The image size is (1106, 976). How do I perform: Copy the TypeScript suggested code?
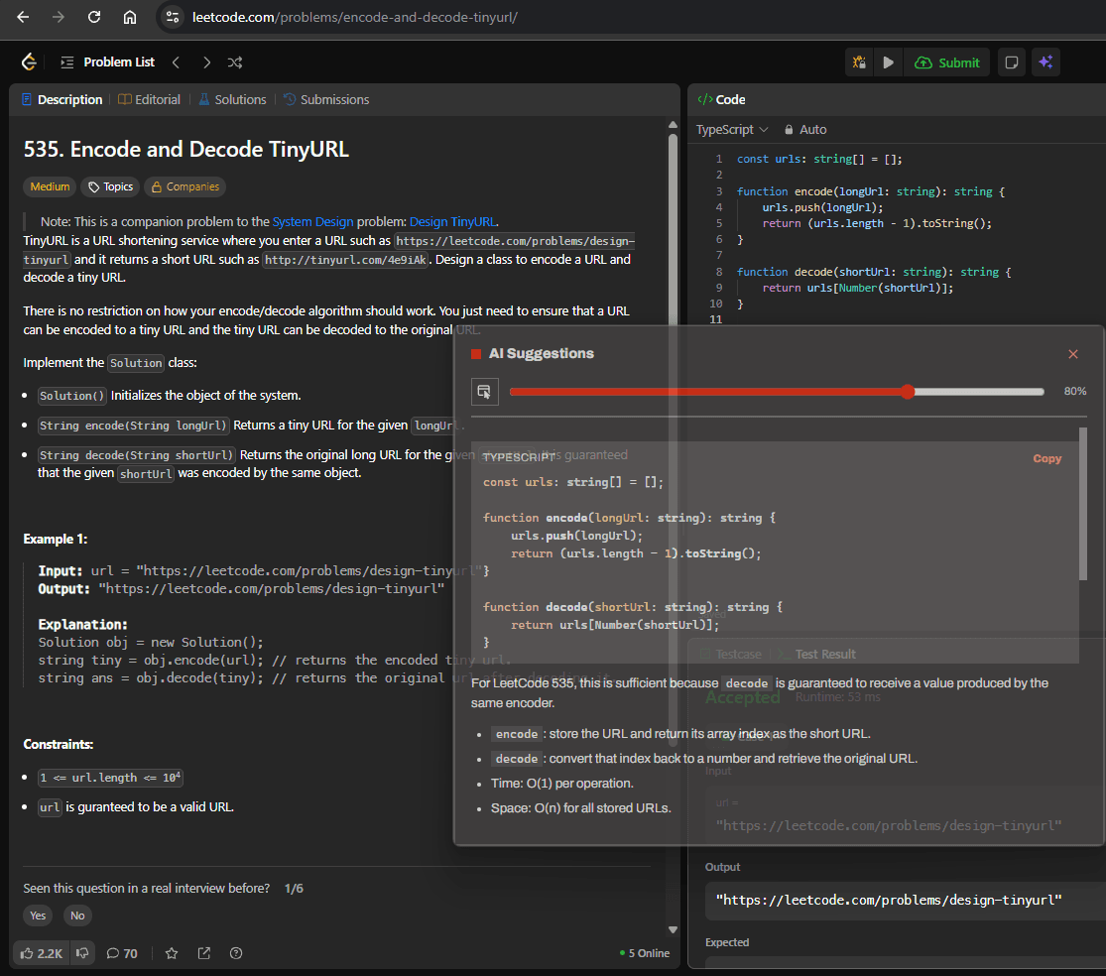pyautogui.click(x=1046, y=458)
